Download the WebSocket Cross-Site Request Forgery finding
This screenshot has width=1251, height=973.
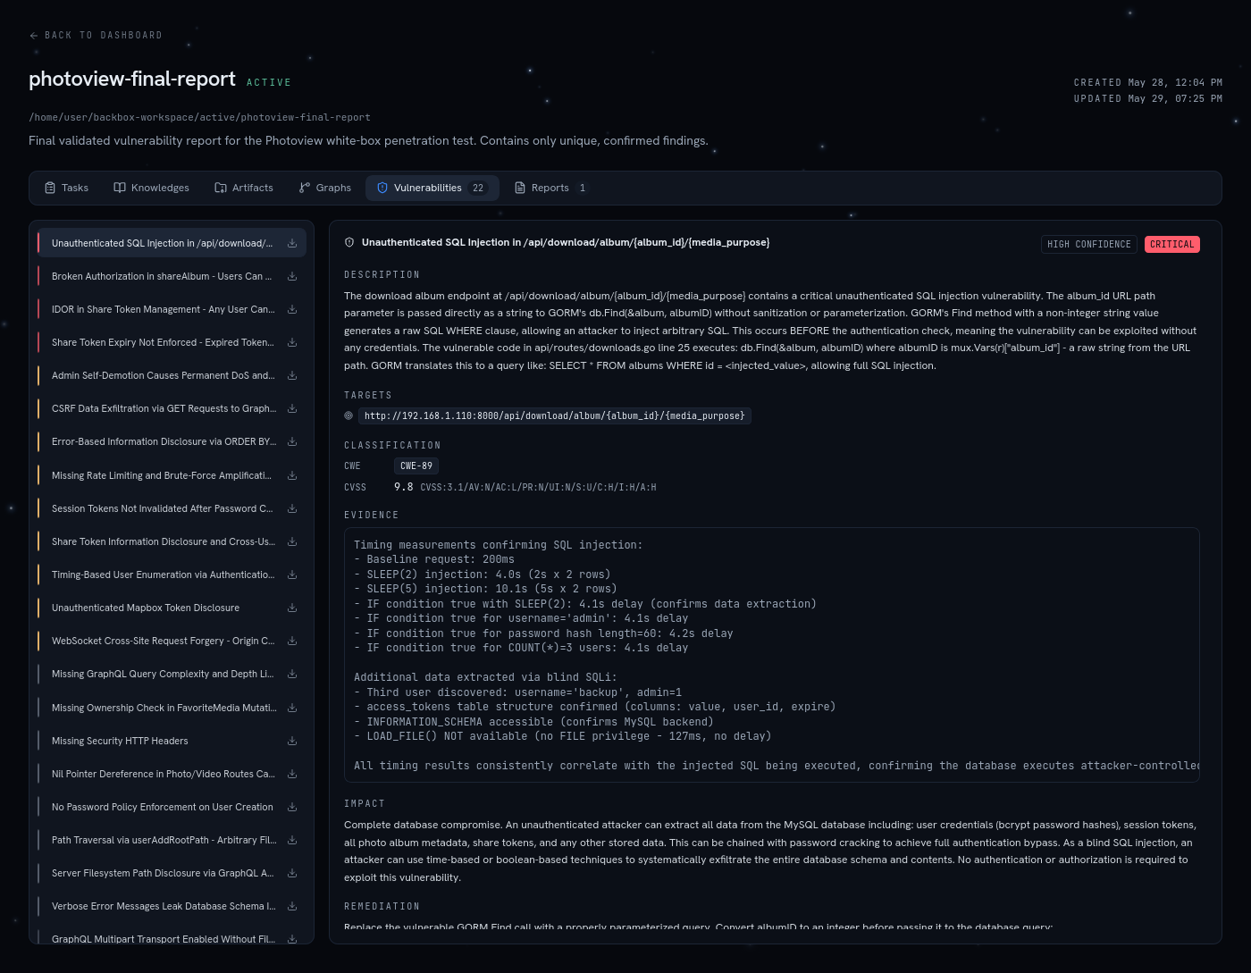click(x=292, y=641)
